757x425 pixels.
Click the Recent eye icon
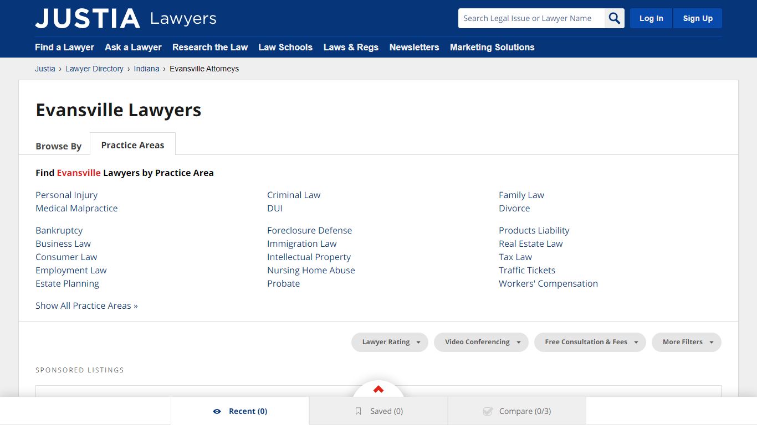217,411
